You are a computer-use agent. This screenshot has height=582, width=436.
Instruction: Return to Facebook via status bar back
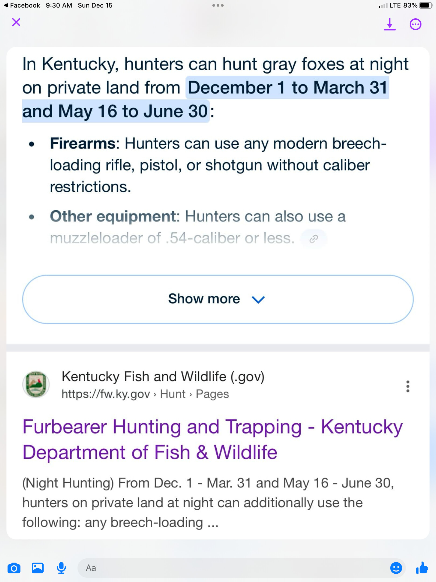(x=22, y=5)
